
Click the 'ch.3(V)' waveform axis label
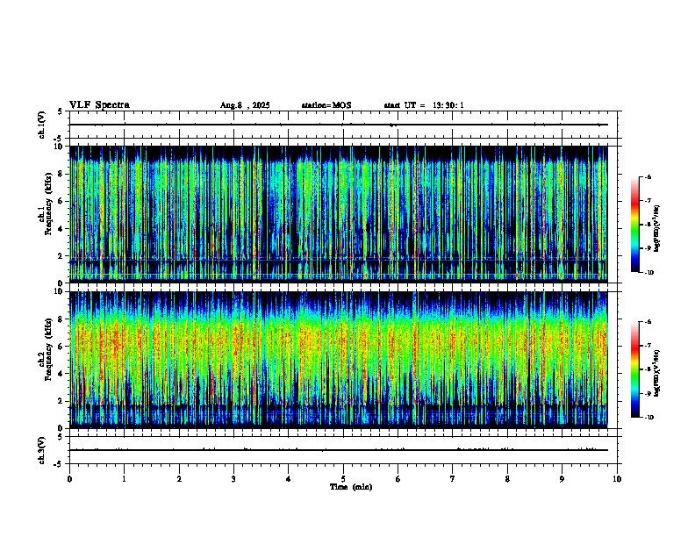point(42,450)
